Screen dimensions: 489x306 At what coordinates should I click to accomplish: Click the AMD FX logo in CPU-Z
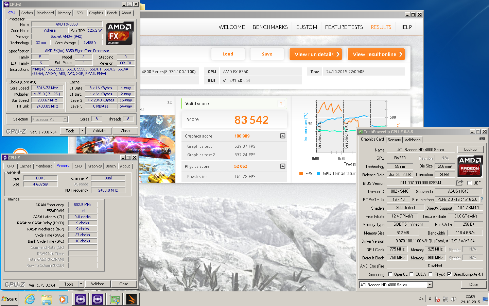click(x=120, y=34)
